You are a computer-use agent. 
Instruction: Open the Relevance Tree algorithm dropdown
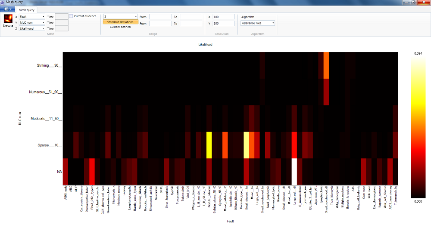tap(258, 23)
